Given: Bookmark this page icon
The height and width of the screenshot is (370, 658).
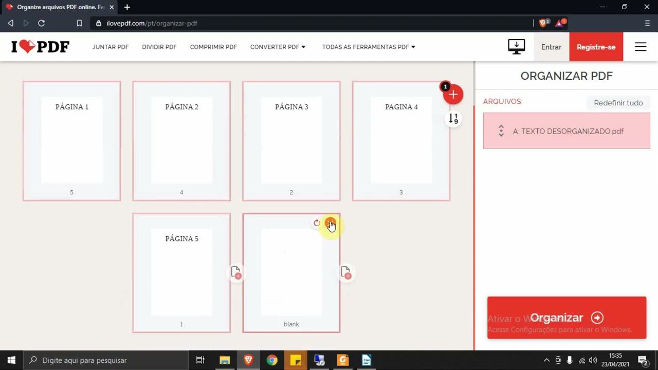Looking at the screenshot, I should click(79, 23).
